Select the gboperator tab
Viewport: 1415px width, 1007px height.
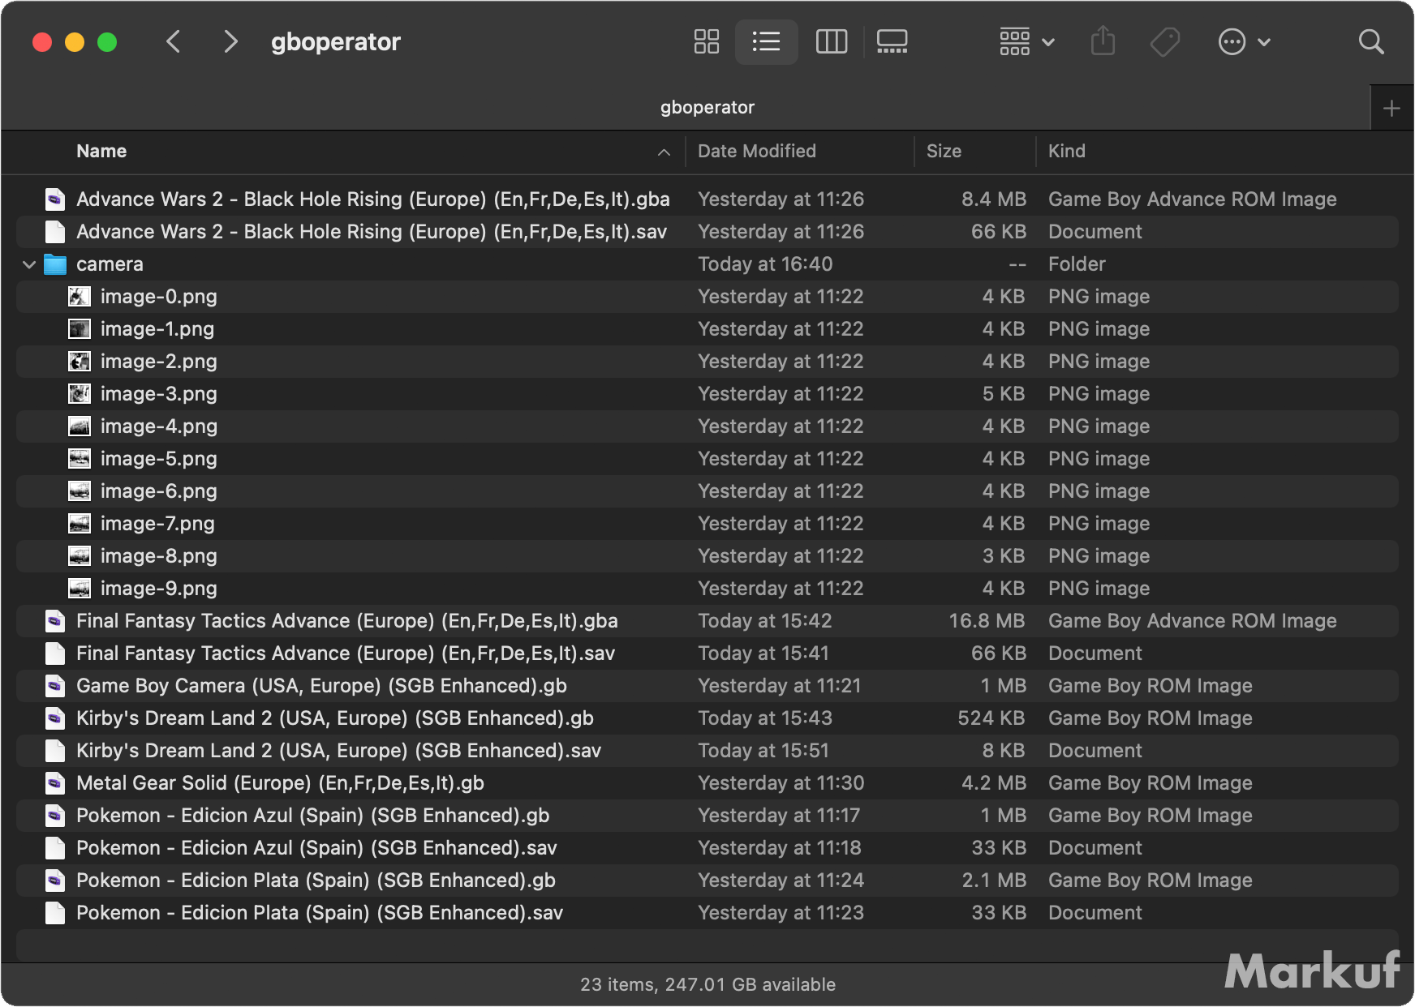pos(707,108)
